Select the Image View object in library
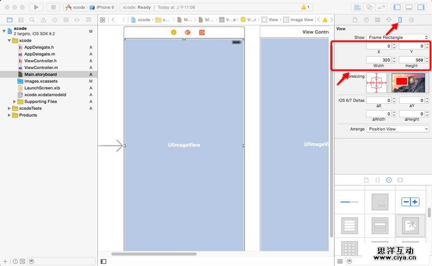The height and width of the screenshot is (266, 432). click(411, 225)
